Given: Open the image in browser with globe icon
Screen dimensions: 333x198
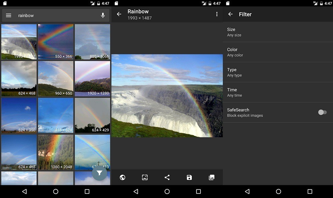Looking at the screenshot, I should coord(123,177).
